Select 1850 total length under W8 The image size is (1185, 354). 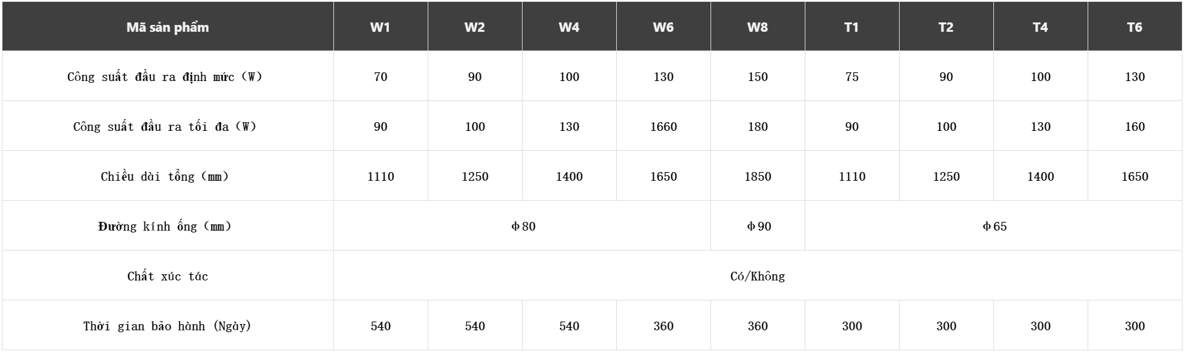click(x=758, y=176)
